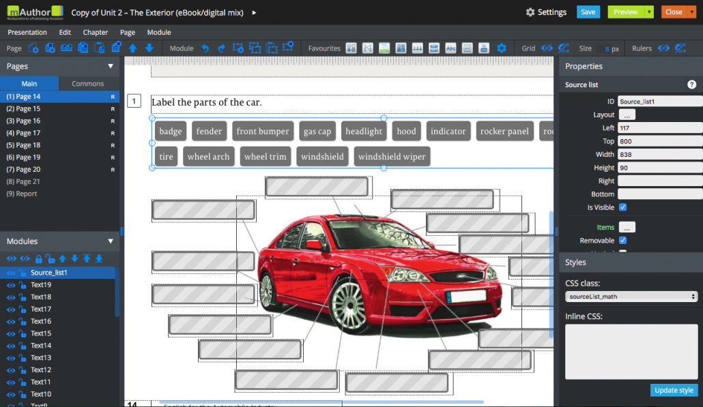Viewport: 703px width, 407px height.
Task: Toggle the Rulers visibility eye icon
Action: pos(663,48)
